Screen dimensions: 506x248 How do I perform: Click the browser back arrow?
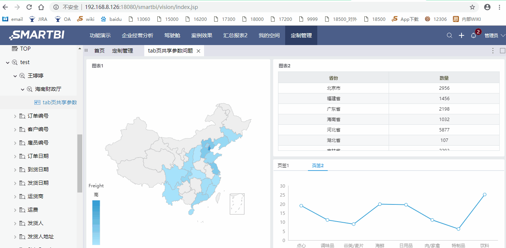(6, 7)
